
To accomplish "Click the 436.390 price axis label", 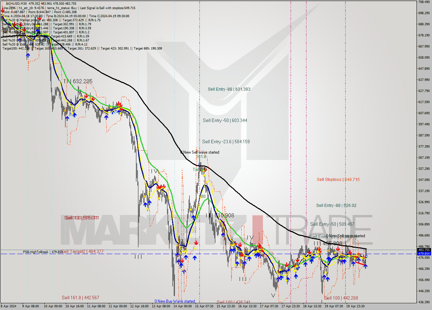I will [x=424, y=302].
